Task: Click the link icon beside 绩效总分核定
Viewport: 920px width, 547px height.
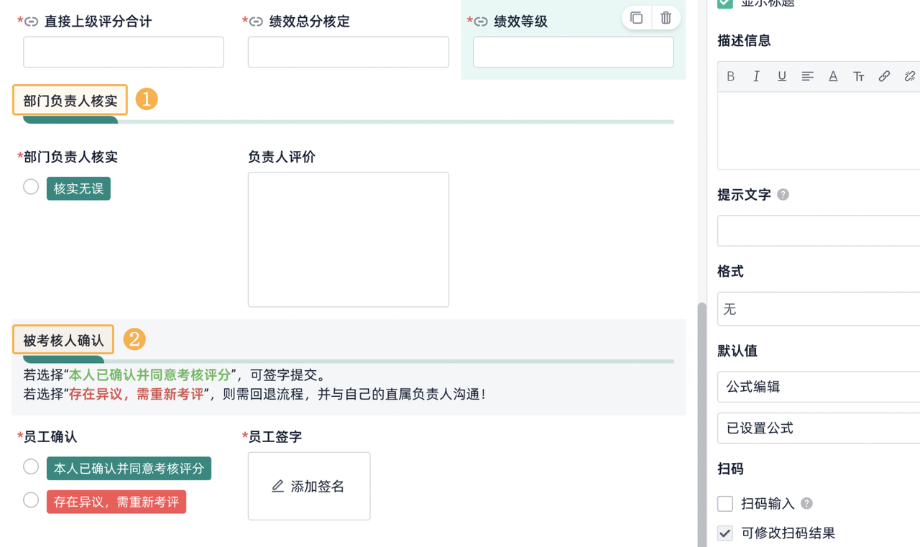Action: (x=257, y=22)
